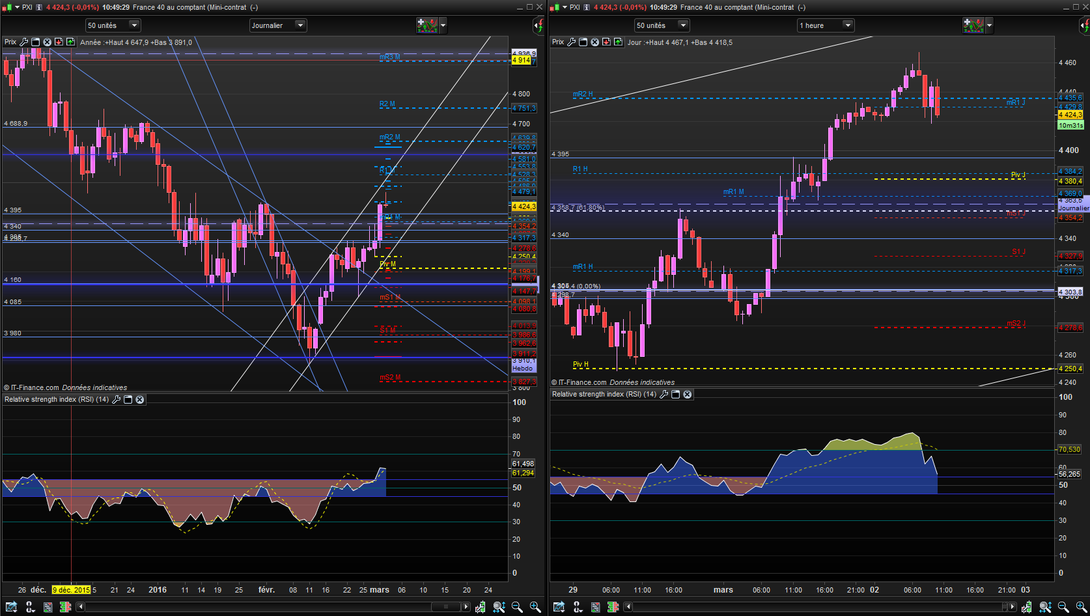Open RSI settings wrench in left panel
The image size is (1090, 616).
tap(116, 400)
